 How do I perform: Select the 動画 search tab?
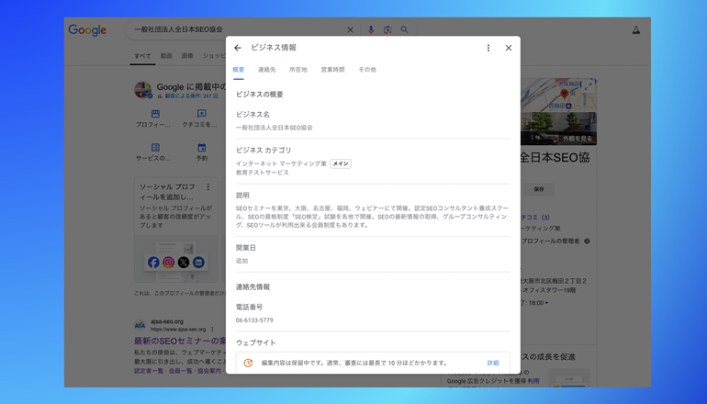tap(166, 56)
